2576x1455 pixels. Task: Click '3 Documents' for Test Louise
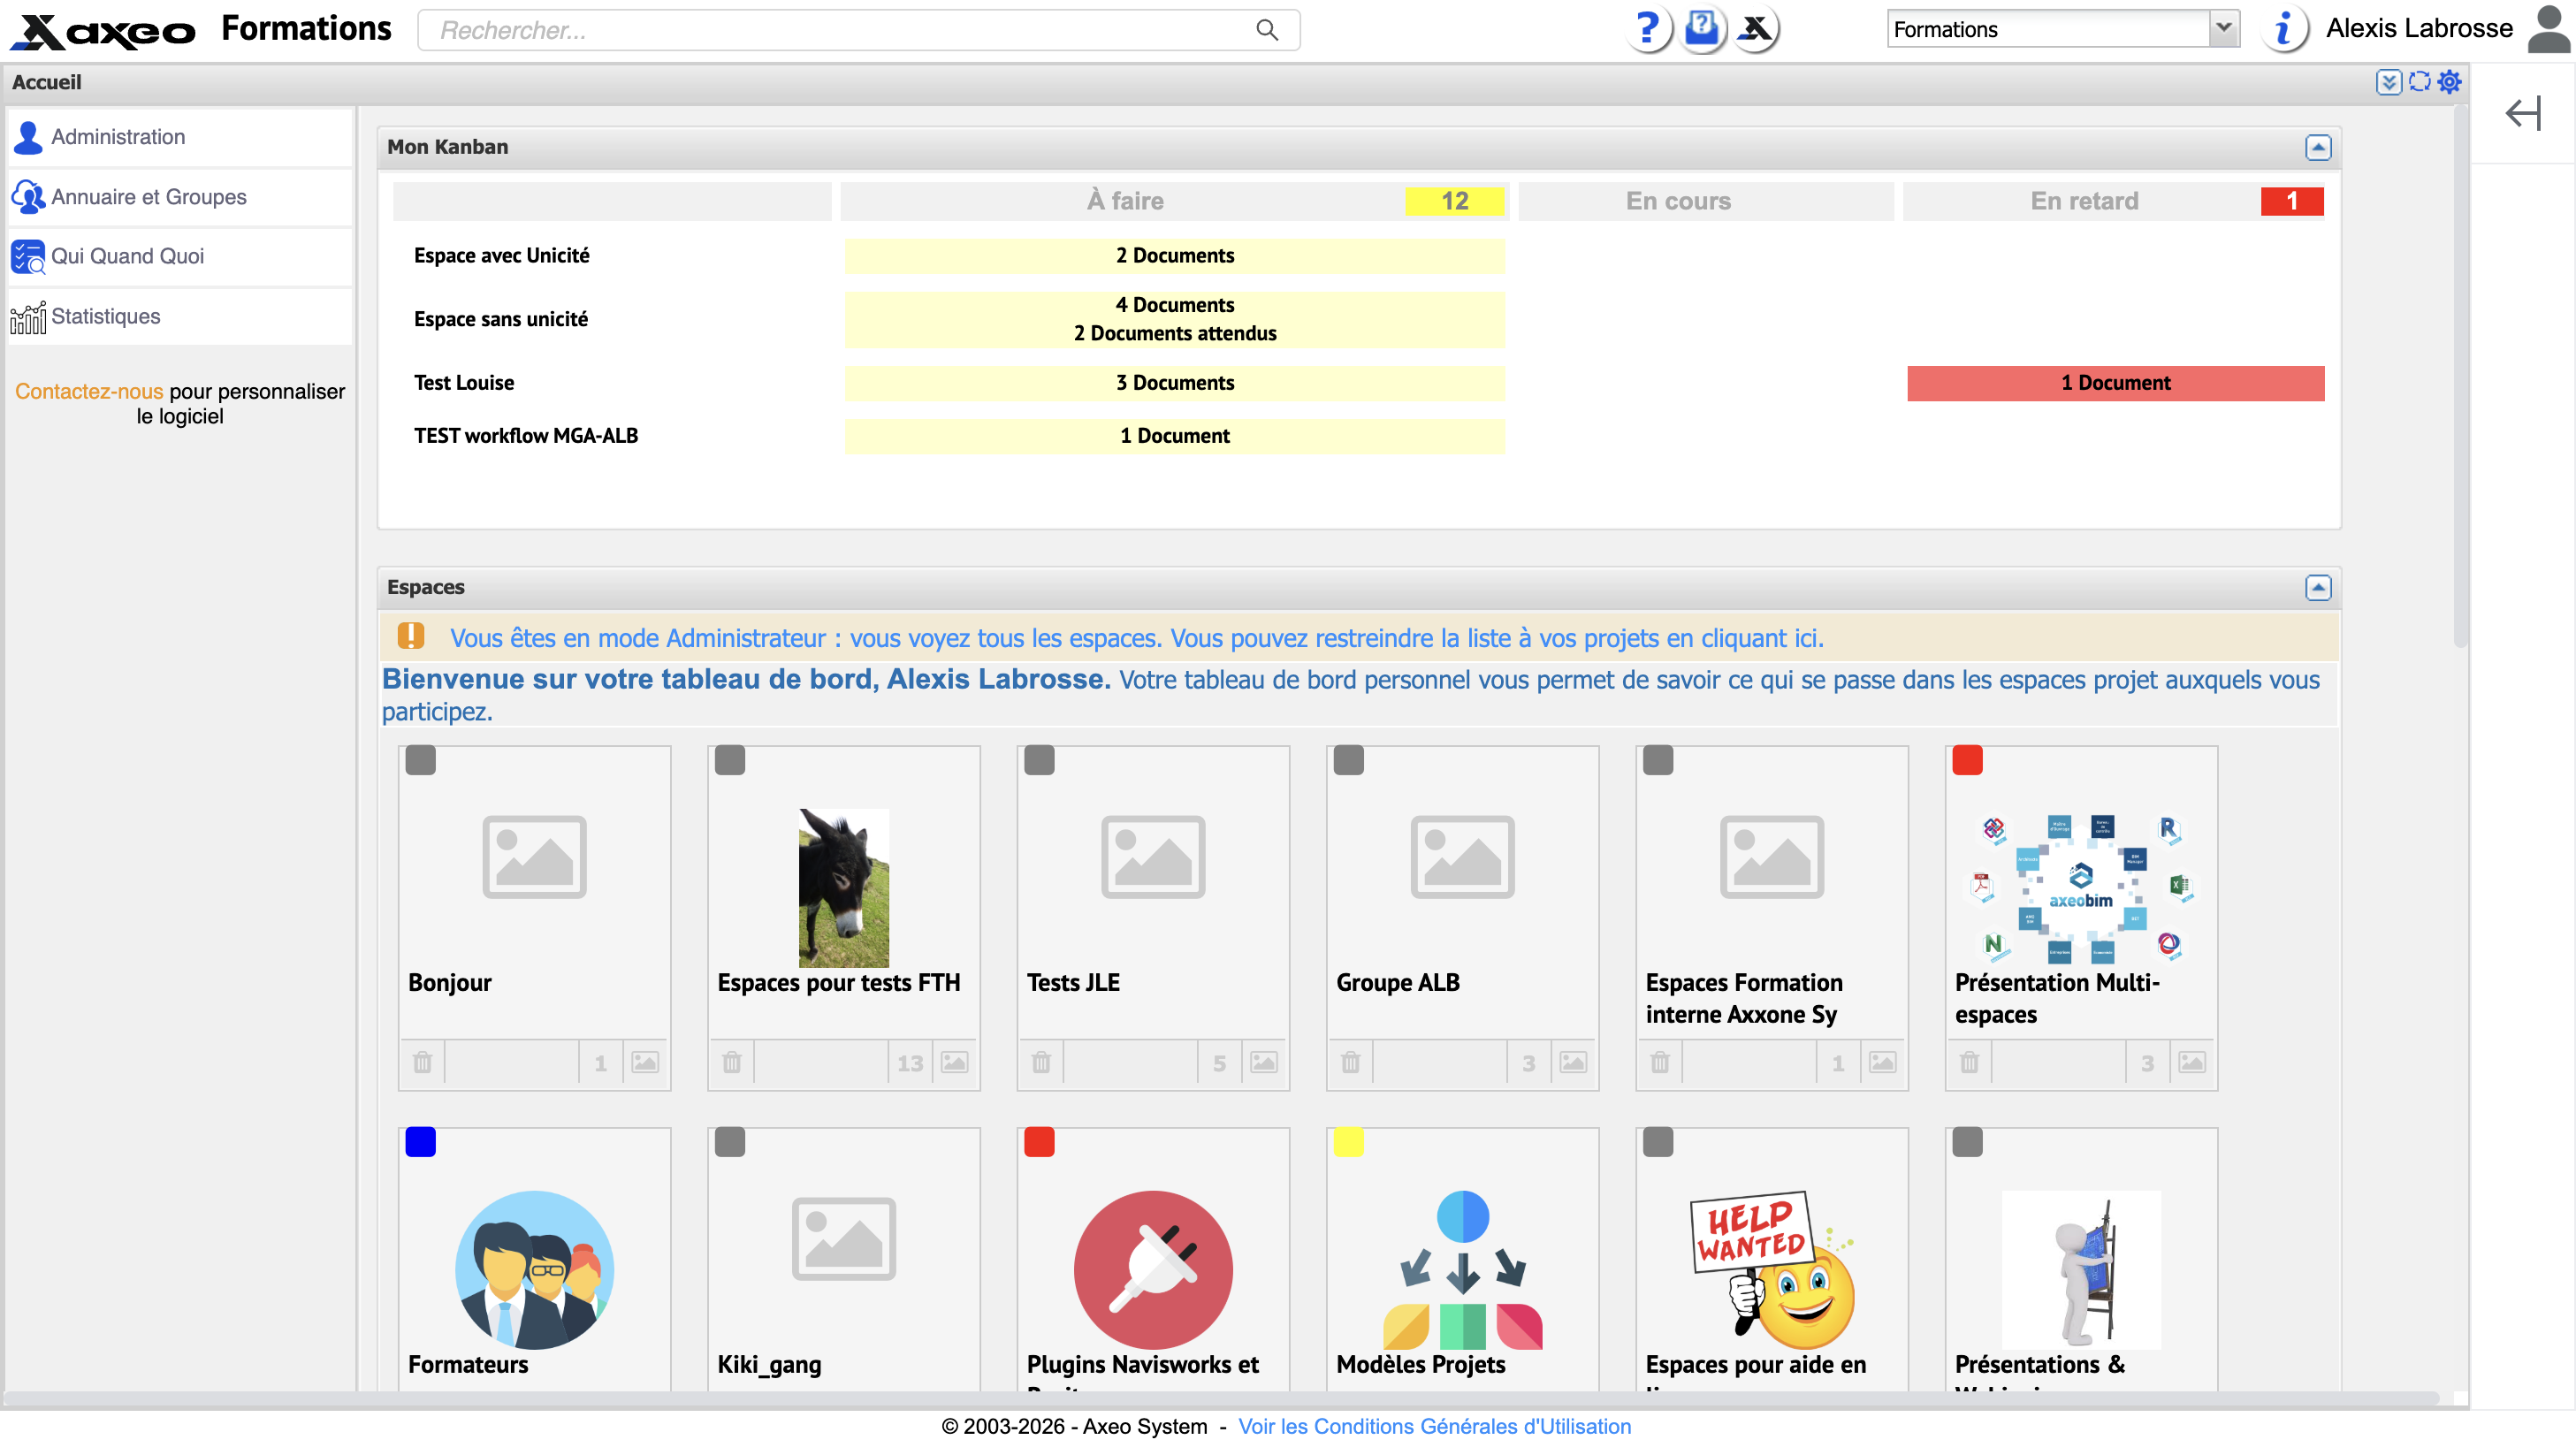click(1174, 383)
